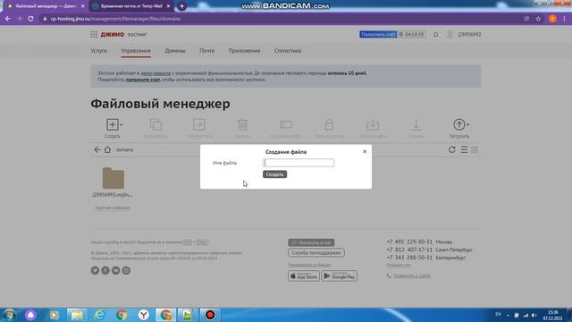The image size is (572, 322).
Task: Click the Служба техподдержки button
Action: tap(315, 252)
